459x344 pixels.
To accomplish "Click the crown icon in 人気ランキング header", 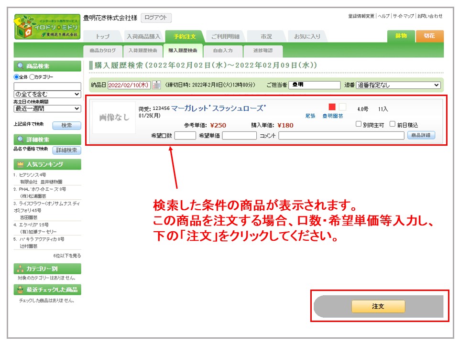I will [21, 164].
